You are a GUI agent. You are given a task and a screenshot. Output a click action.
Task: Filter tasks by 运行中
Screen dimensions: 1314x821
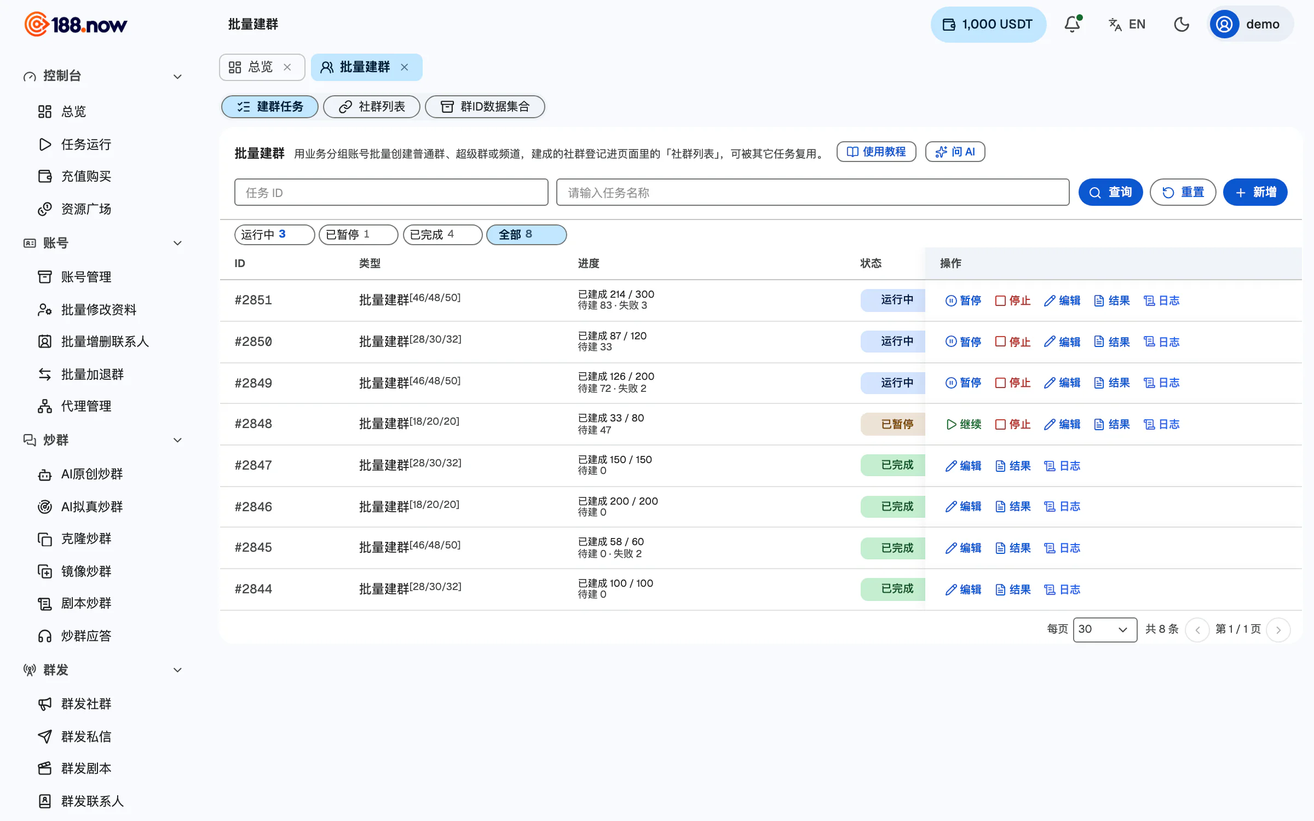[x=274, y=234]
